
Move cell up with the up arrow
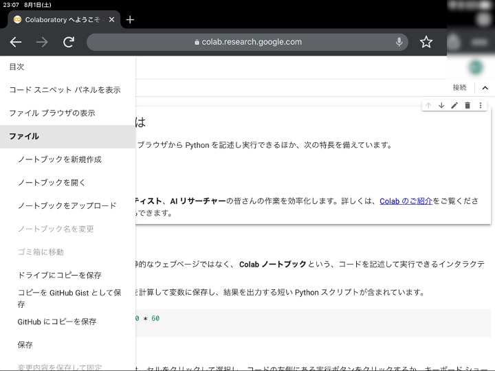tap(428, 105)
